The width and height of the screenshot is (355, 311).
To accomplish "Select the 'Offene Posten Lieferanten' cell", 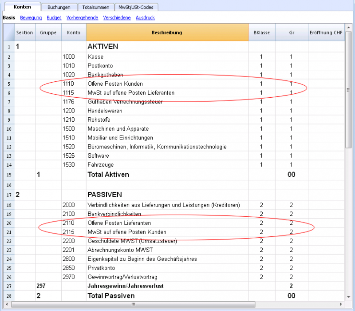I will point(167,223).
